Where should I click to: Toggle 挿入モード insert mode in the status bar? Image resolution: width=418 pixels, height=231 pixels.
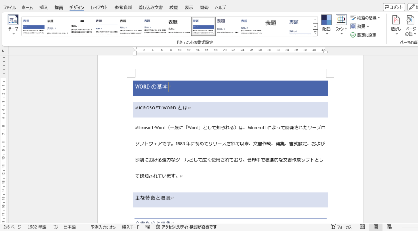click(x=131, y=227)
